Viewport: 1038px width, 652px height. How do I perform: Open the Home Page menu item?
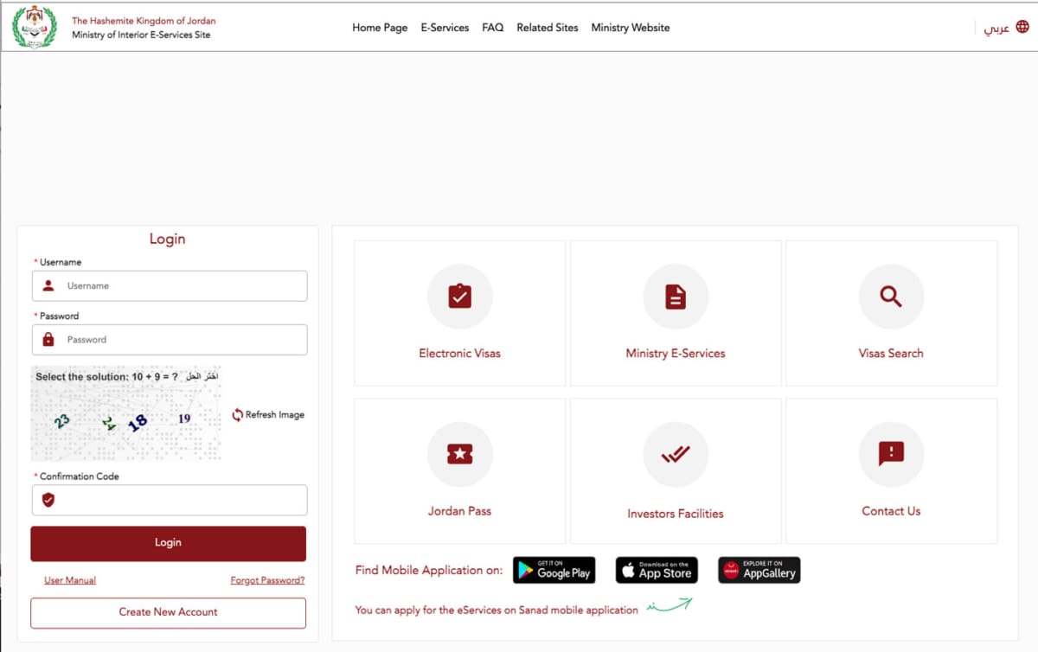click(x=380, y=28)
